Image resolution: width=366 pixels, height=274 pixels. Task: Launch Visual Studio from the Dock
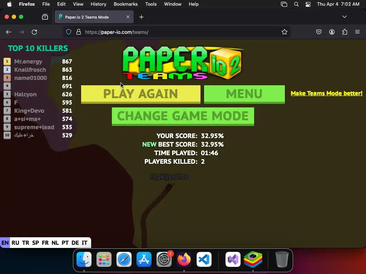[233, 259]
